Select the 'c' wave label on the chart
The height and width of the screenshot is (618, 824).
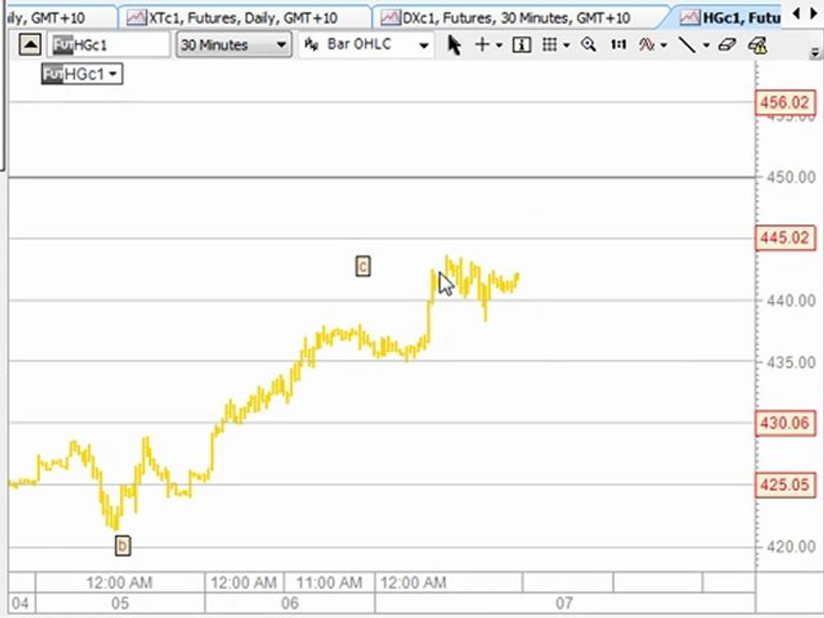[x=362, y=266]
